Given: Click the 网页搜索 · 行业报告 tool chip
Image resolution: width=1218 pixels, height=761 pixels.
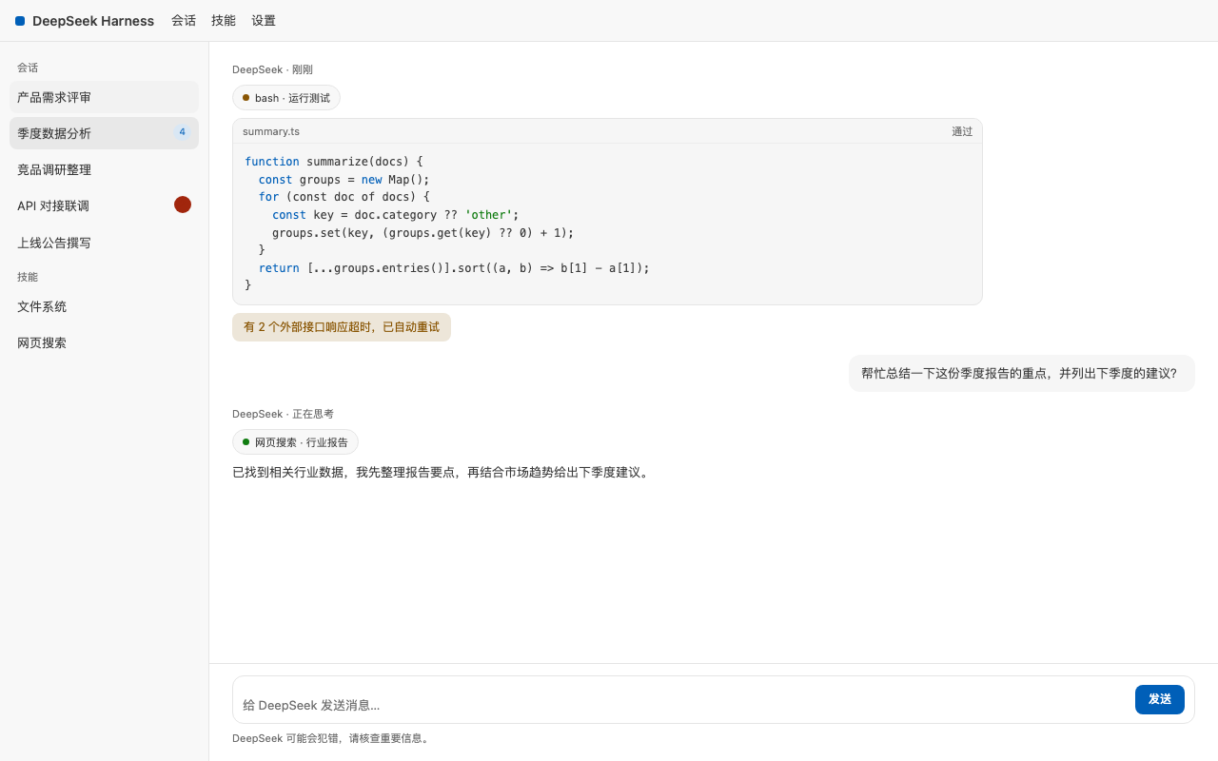Looking at the screenshot, I should click(295, 442).
